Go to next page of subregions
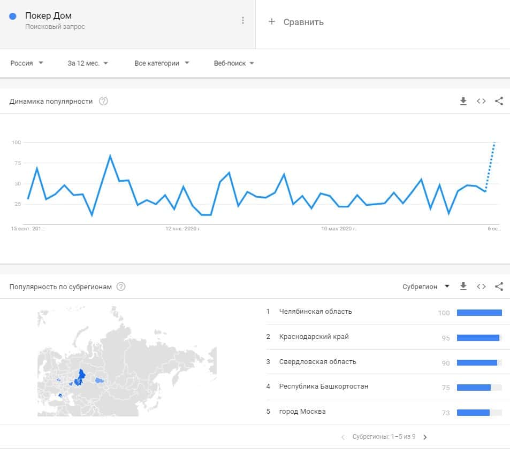This screenshot has width=510, height=449. [x=425, y=437]
